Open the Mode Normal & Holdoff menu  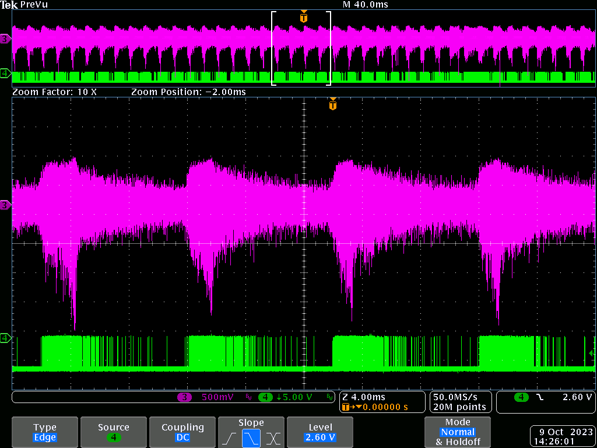point(457,432)
